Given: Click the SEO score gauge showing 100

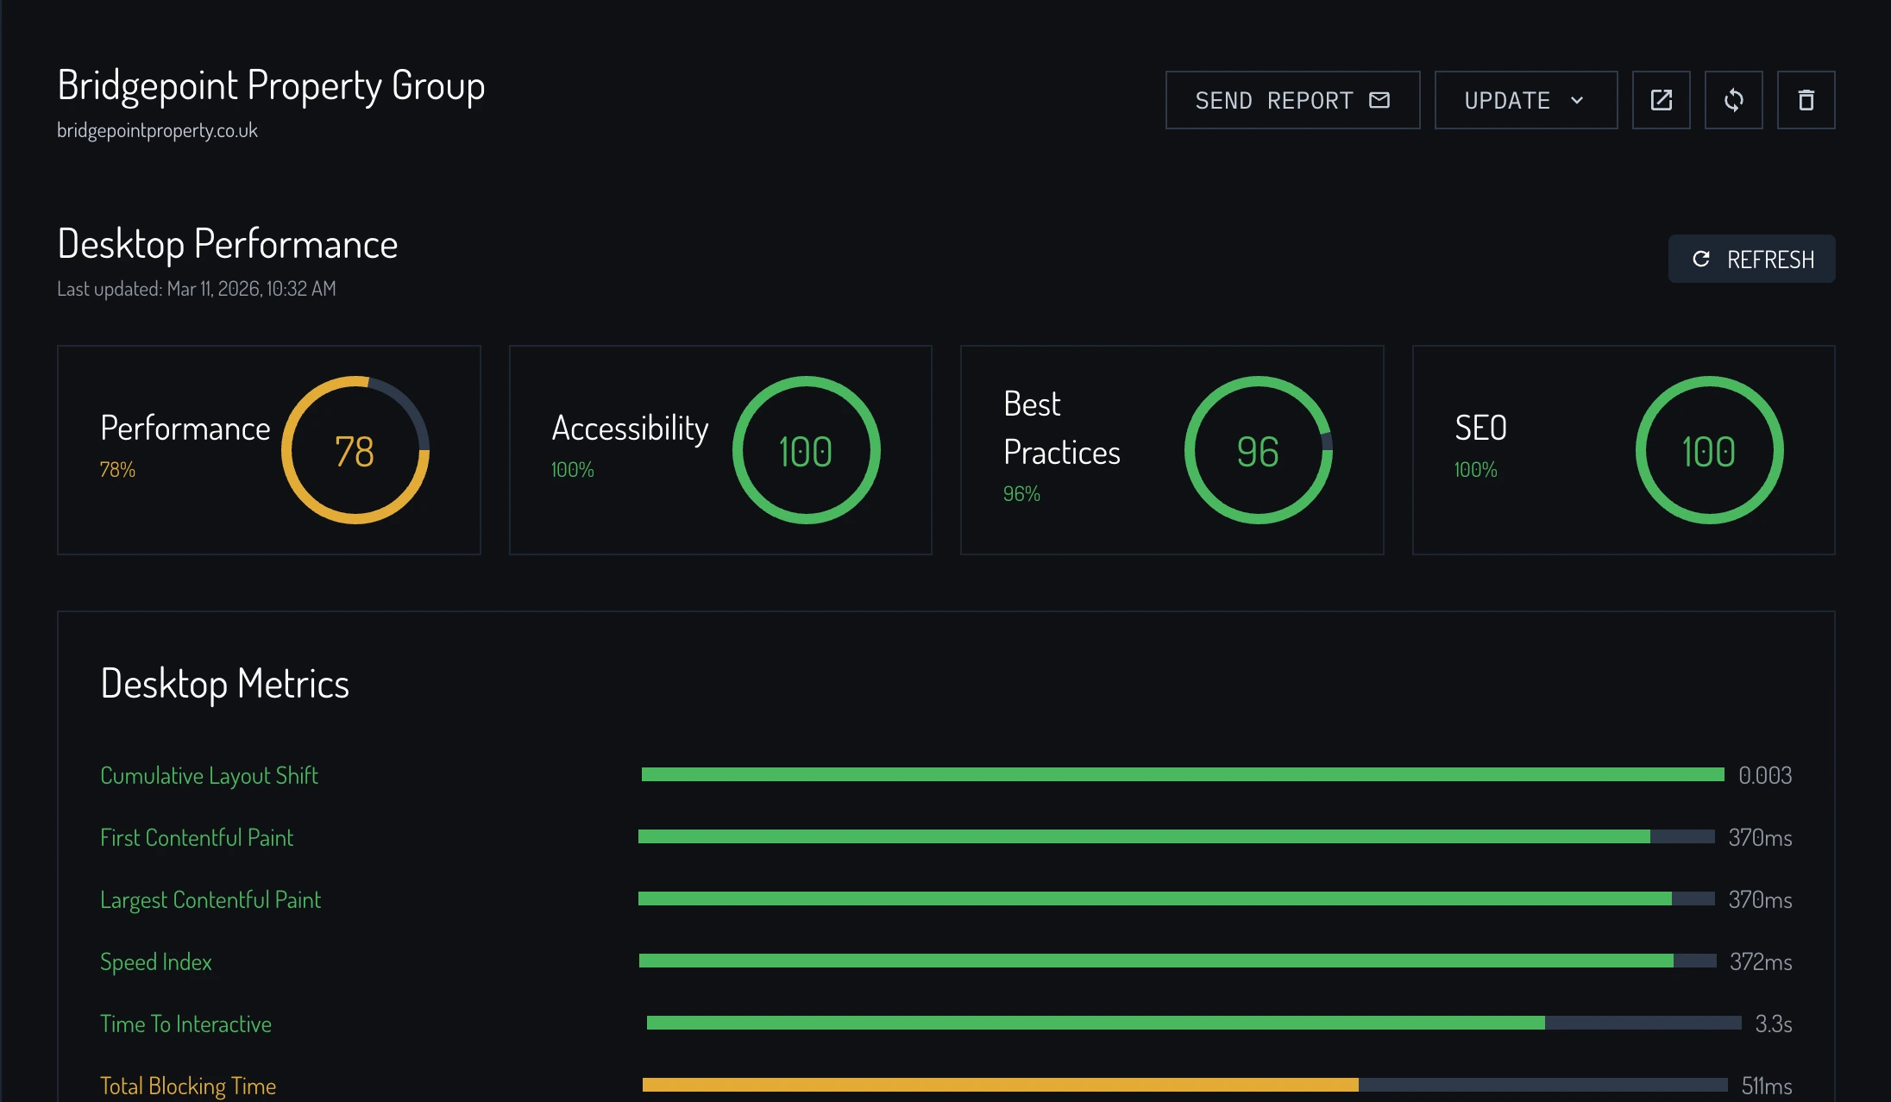Looking at the screenshot, I should [1708, 449].
